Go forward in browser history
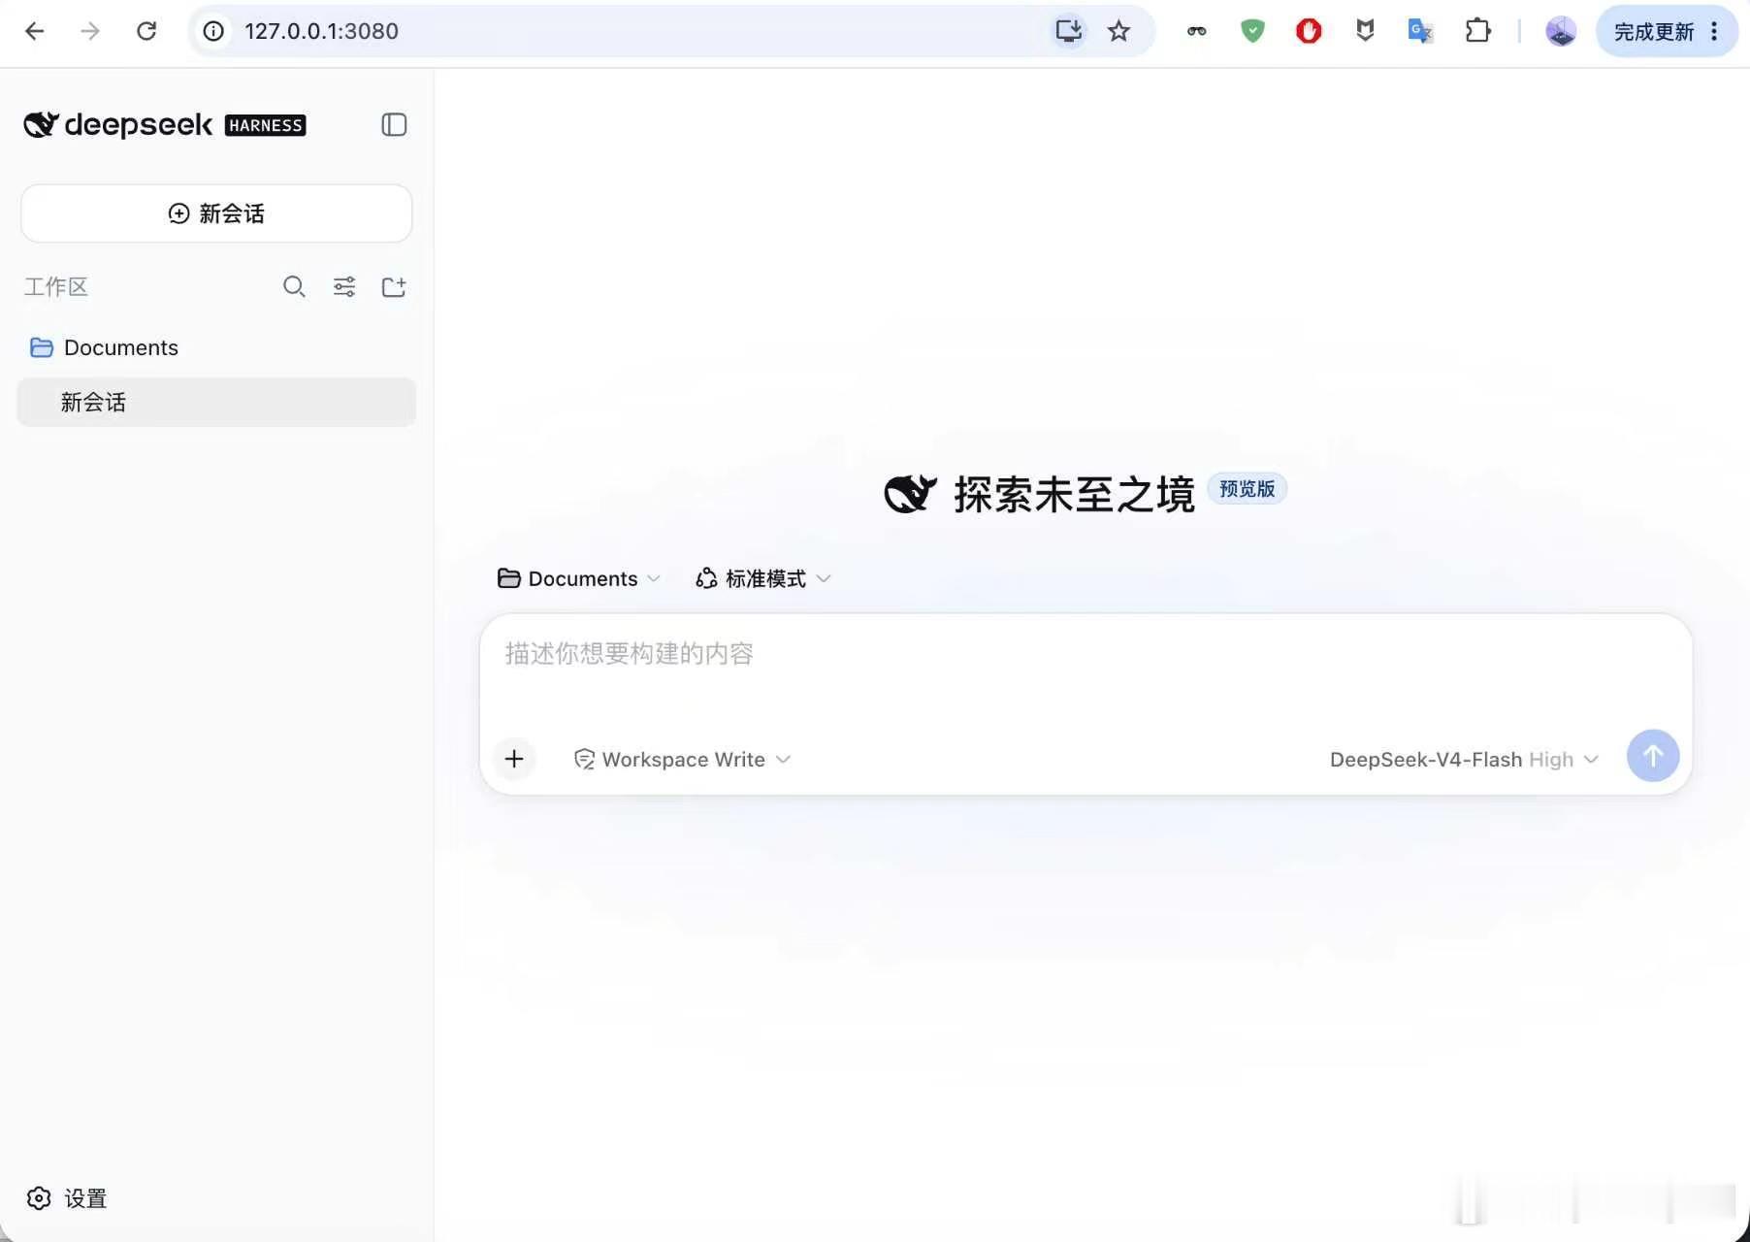Viewport: 1750px width, 1242px height. click(90, 31)
